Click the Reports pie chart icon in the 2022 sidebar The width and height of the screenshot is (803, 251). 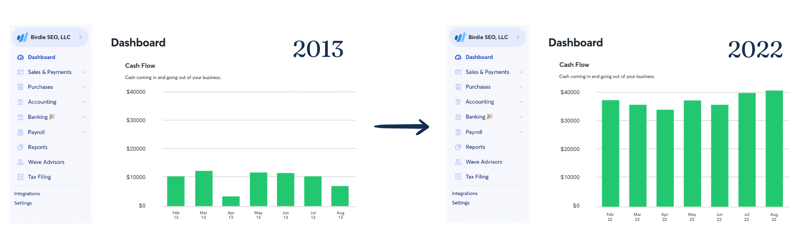(458, 147)
